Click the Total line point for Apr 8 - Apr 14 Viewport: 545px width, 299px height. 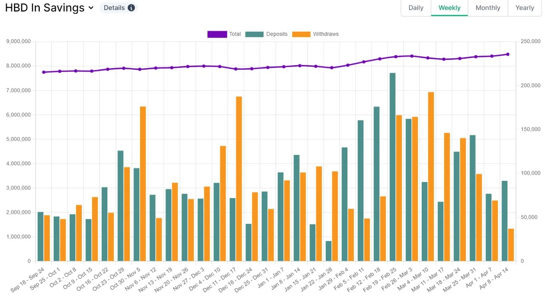coord(508,54)
